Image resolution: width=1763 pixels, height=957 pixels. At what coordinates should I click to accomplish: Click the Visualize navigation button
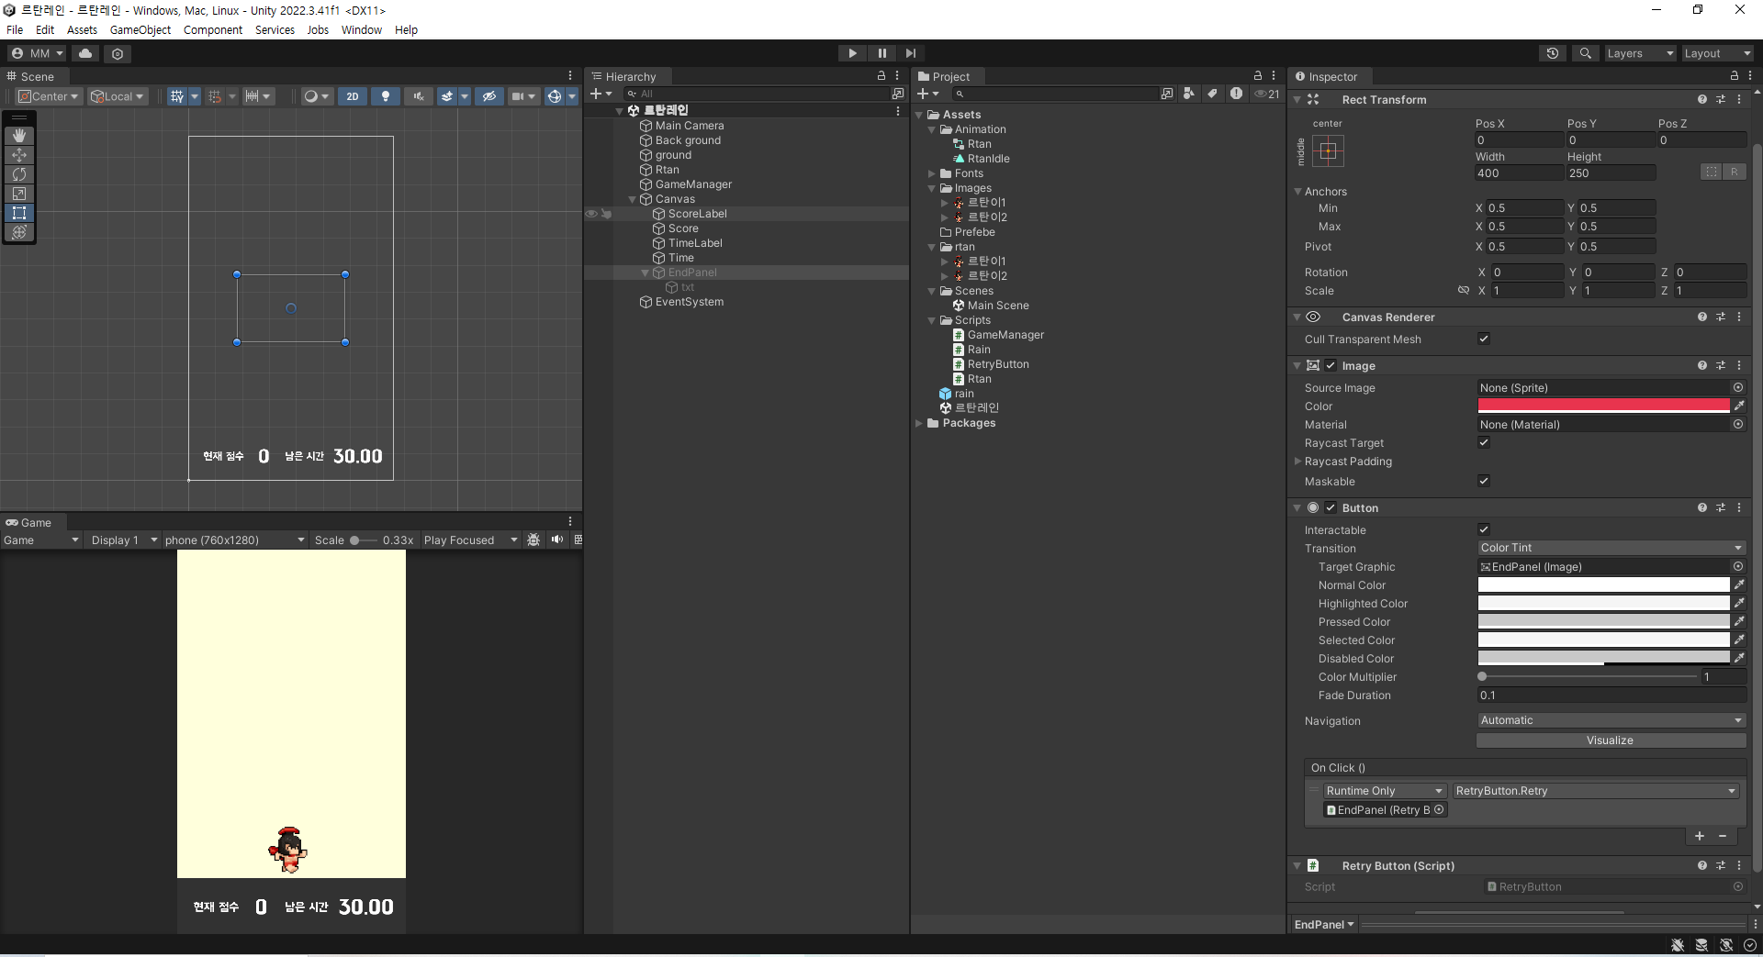(x=1611, y=740)
